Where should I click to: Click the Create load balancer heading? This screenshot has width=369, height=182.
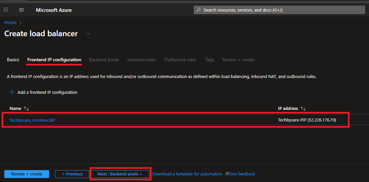click(x=41, y=33)
